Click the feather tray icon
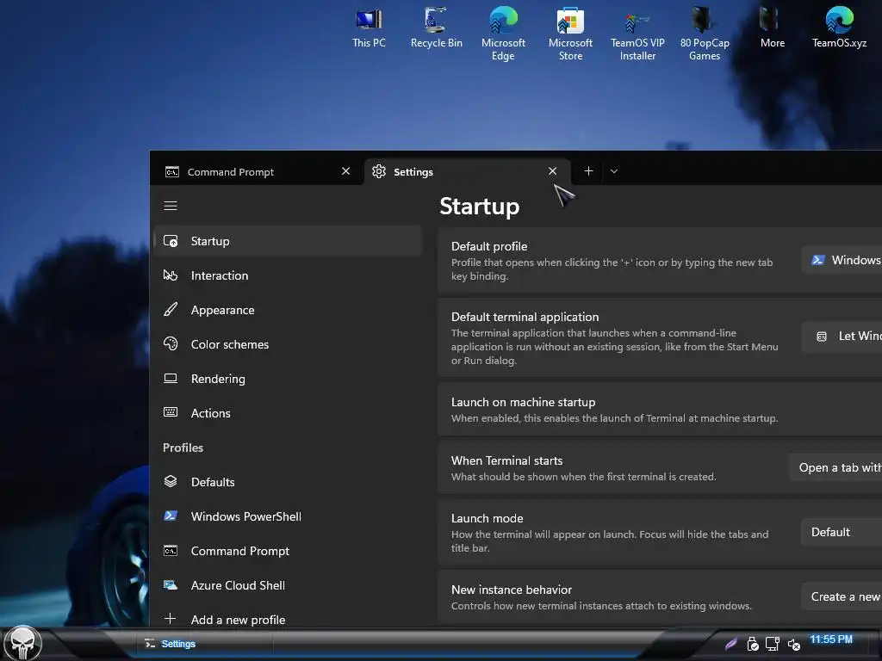 tap(731, 644)
